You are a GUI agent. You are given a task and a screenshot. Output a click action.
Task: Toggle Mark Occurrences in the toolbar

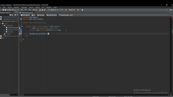pyautogui.click(x=51, y=10)
